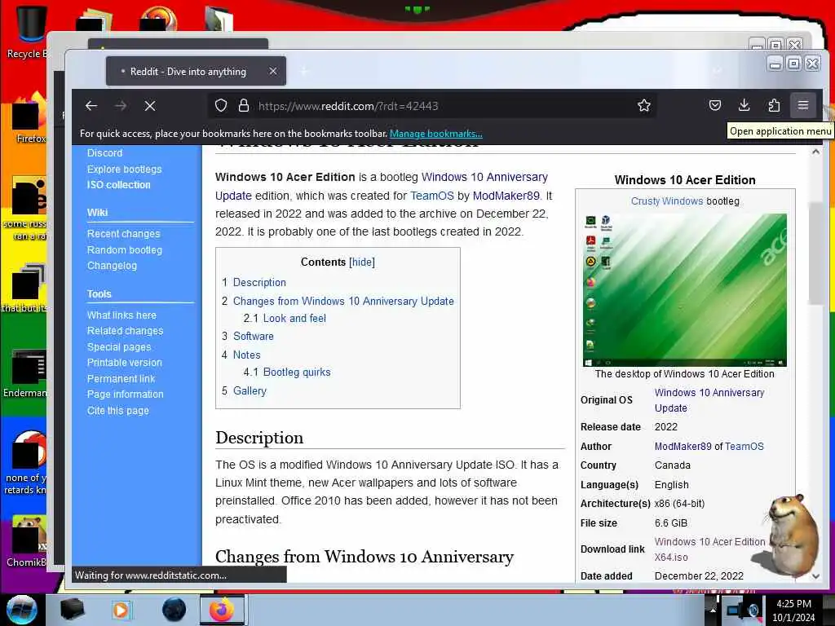Go back with Firefox back arrow
Image resolution: width=835 pixels, height=626 pixels.
(91, 105)
